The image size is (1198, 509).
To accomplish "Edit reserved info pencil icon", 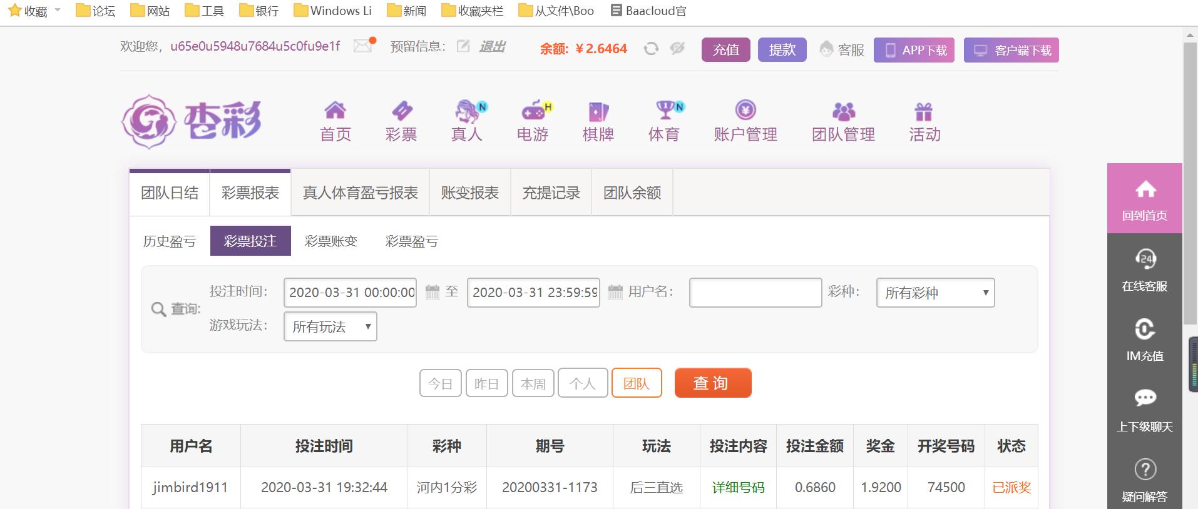I will (463, 46).
